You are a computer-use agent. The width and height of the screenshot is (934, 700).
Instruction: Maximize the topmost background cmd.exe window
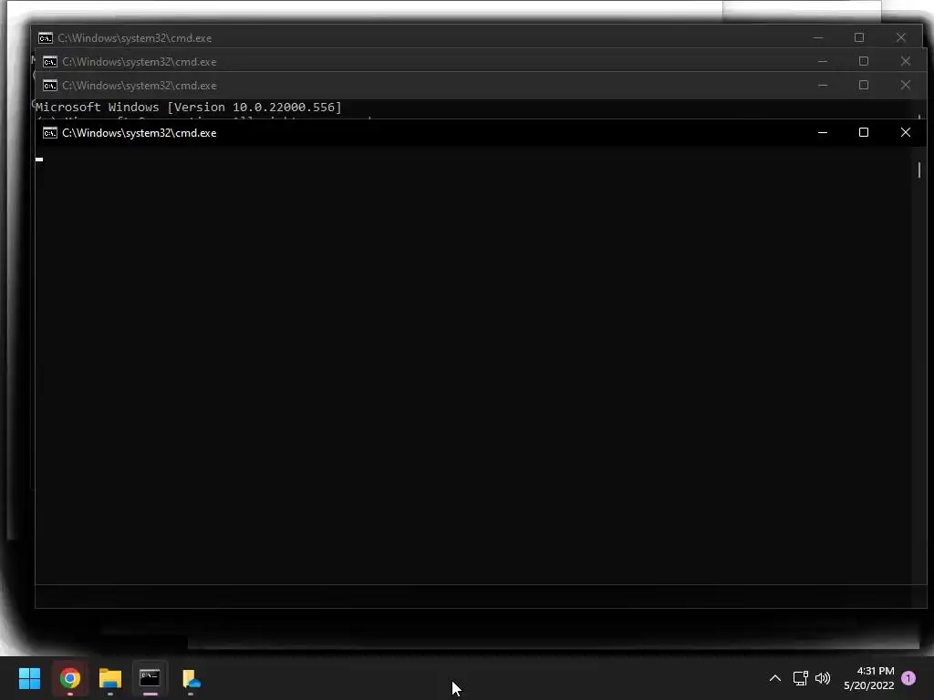click(x=859, y=37)
